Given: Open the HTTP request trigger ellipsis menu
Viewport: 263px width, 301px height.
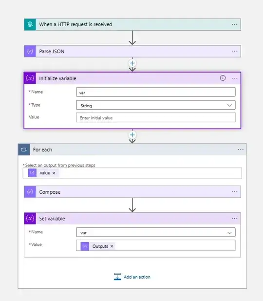Looking at the screenshot, I should pos(234,24).
